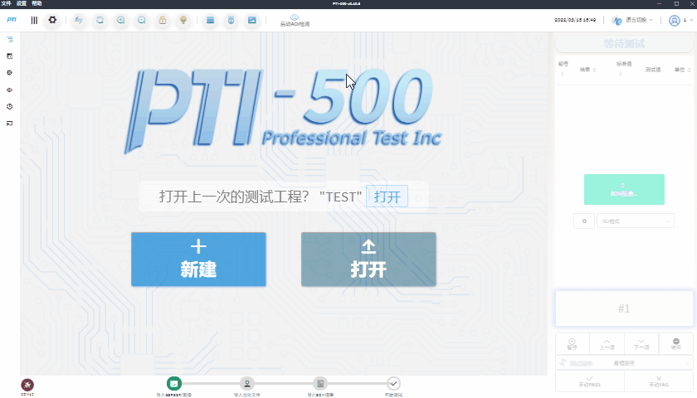Screen dimensions: 697x398
Task: Open the 帮助 menu
Action: (37, 3)
